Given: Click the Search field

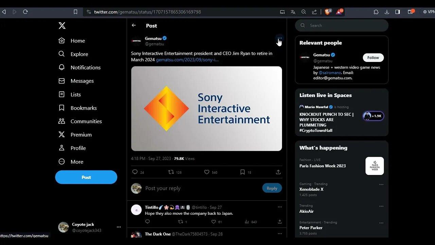Looking at the screenshot, I should pyautogui.click(x=342, y=26).
